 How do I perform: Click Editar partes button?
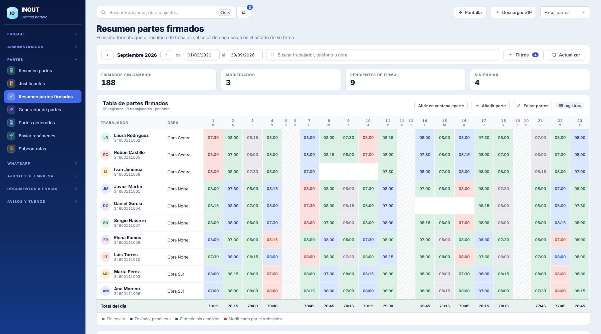click(532, 106)
